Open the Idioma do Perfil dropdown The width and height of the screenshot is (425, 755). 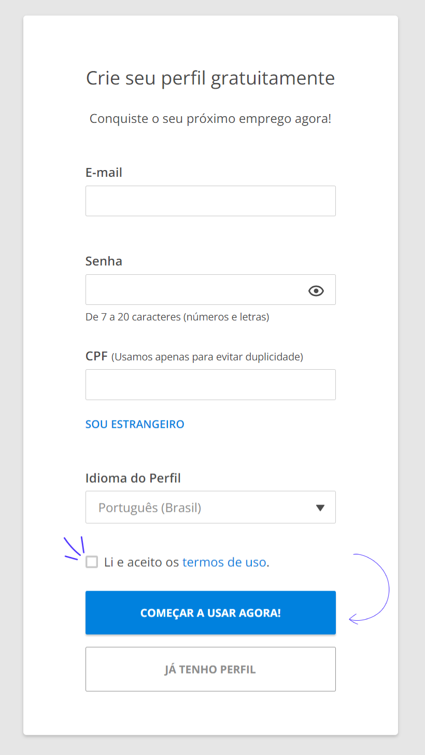210,507
